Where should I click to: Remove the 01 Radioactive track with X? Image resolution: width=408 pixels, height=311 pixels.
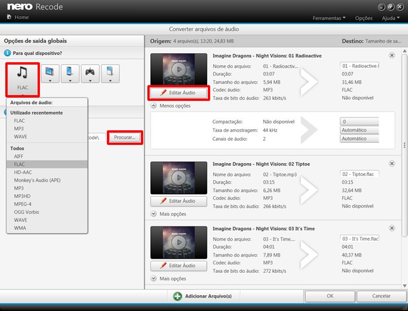(392, 55)
